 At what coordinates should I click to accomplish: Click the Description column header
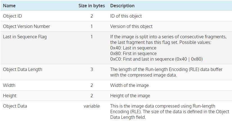(122, 6)
